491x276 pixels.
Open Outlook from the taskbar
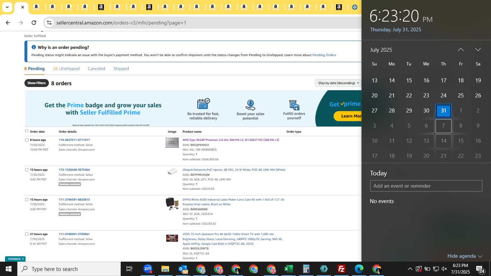click(183, 269)
